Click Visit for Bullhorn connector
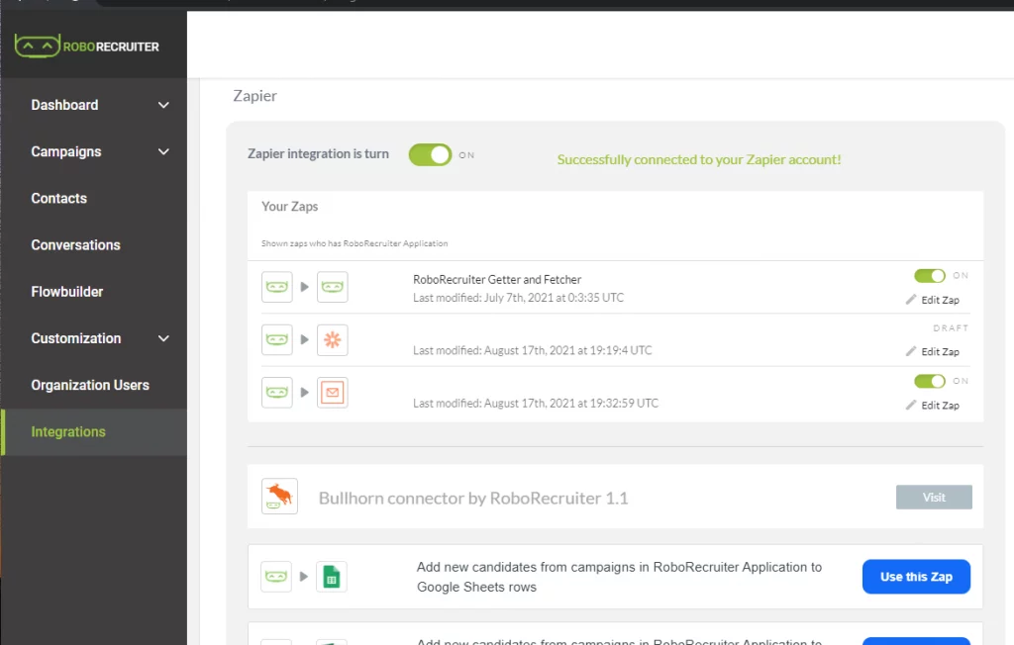This screenshot has height=645, width=1014. coord(934,497)
